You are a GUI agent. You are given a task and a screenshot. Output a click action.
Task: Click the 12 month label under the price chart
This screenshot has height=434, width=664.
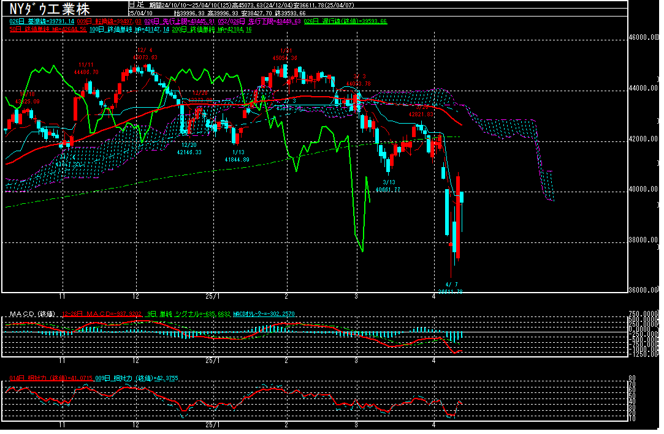point(135,296)
